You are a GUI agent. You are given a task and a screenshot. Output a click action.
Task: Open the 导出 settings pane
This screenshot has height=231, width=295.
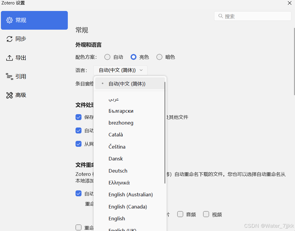click(x=34, y=58)
